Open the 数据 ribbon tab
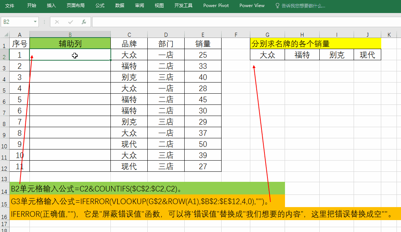 pos(120,6)
